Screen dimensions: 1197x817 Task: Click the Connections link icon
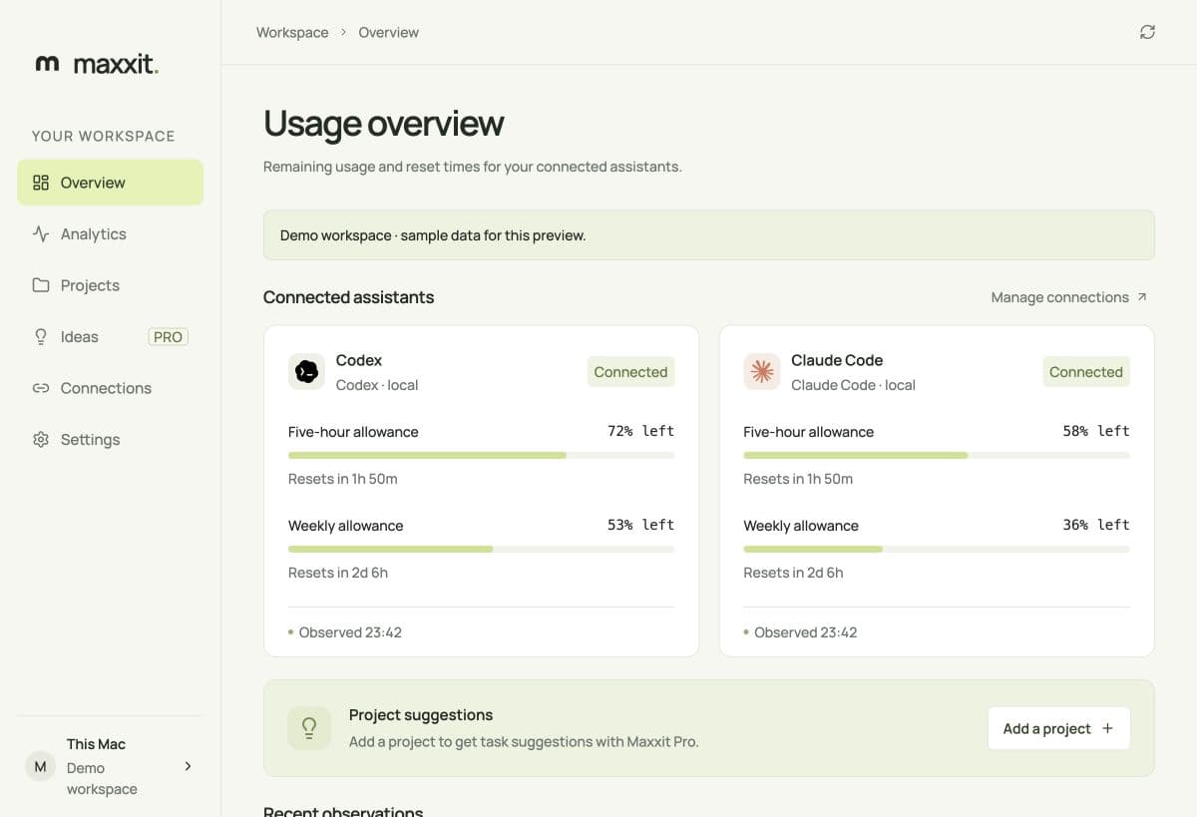pos(41,388)
